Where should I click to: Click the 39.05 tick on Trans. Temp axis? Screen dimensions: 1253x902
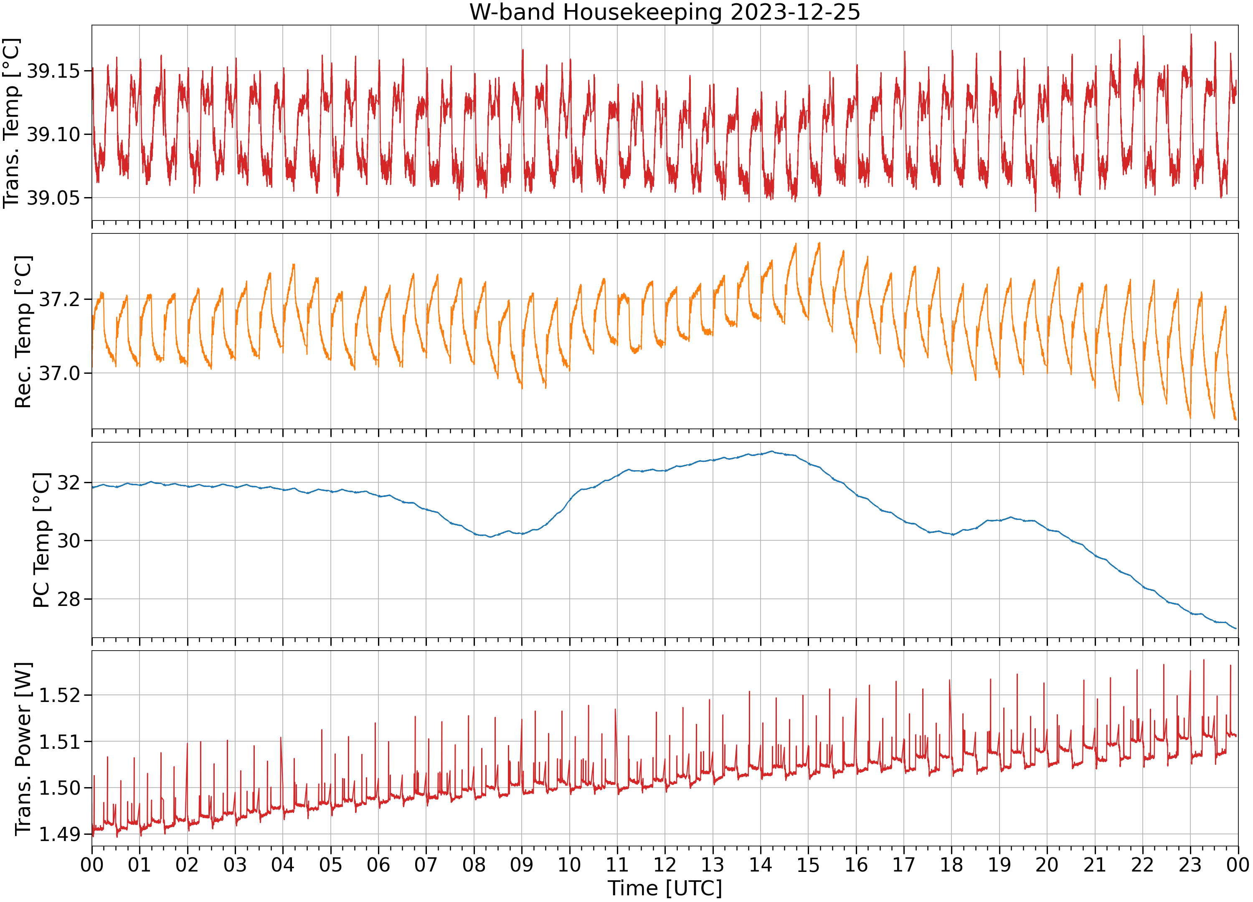point(53,198)
